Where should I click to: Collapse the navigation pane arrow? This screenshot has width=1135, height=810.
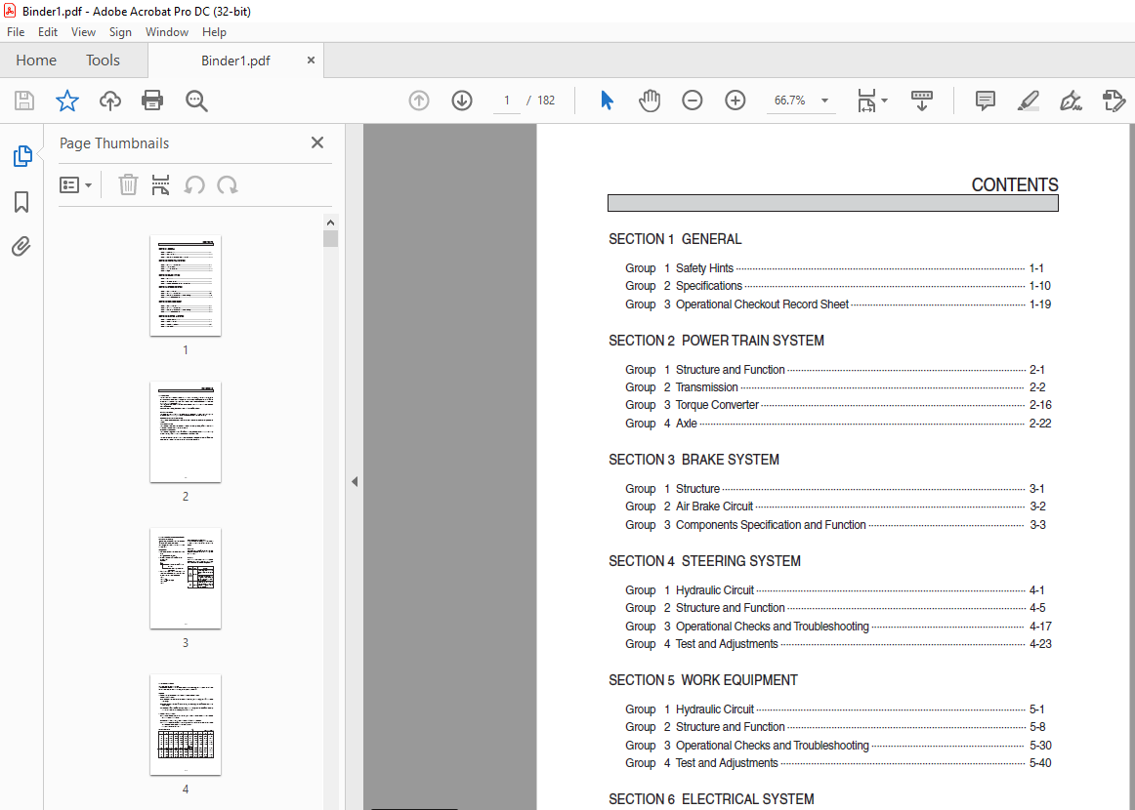[x=355, y=482]
